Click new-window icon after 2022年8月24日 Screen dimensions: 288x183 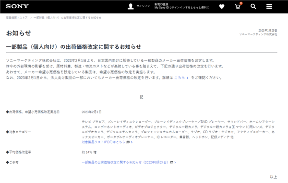pyautogui.click(x=171, y=162)
